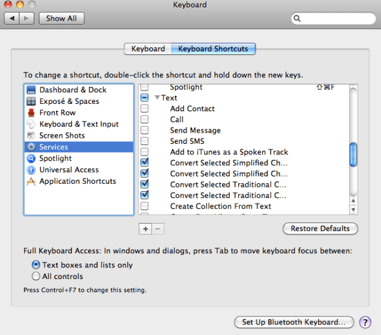Click the Send Message service label
This screenshot has width=381, height=335.
coord(195,130)
